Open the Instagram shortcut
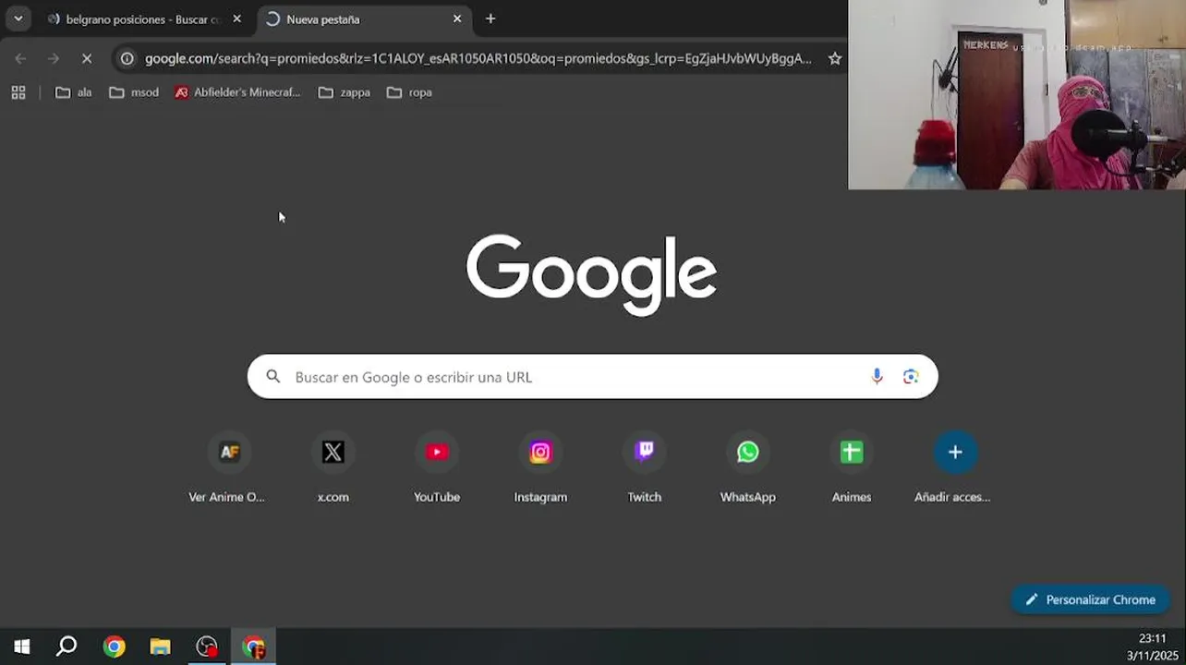Image resolution: width=1186 pixels, height=665 pixels. pos(540,467)
